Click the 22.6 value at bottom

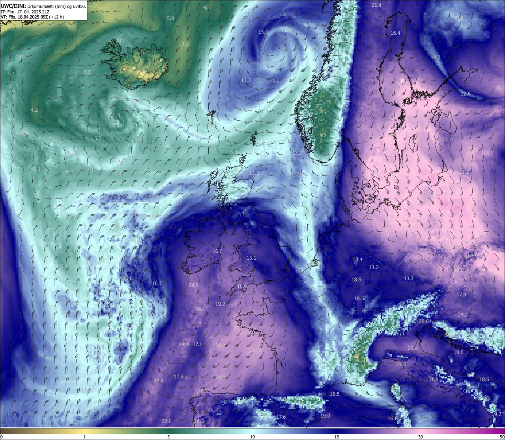(x=166, y=421)
